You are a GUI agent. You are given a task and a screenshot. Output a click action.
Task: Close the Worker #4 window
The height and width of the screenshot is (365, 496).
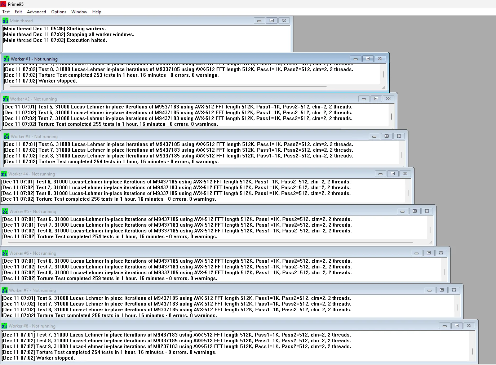click(405, 174)
